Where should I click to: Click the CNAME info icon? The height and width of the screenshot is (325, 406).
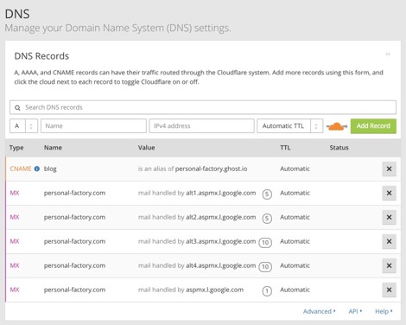[37, 169]
